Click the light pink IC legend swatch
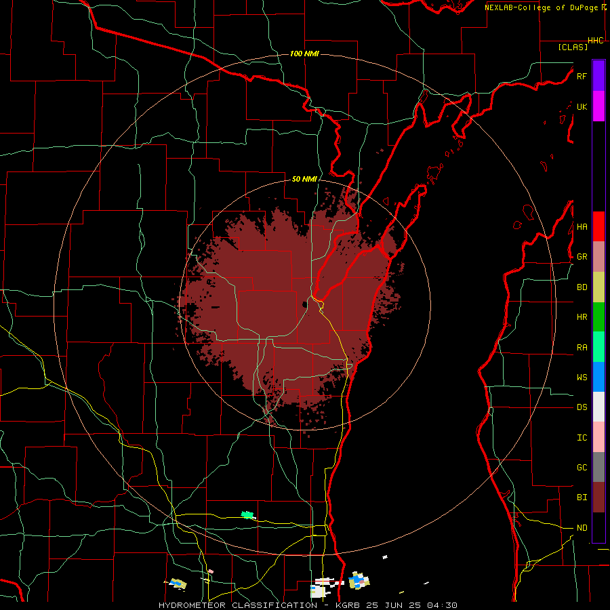 click(x=598, y=437)
